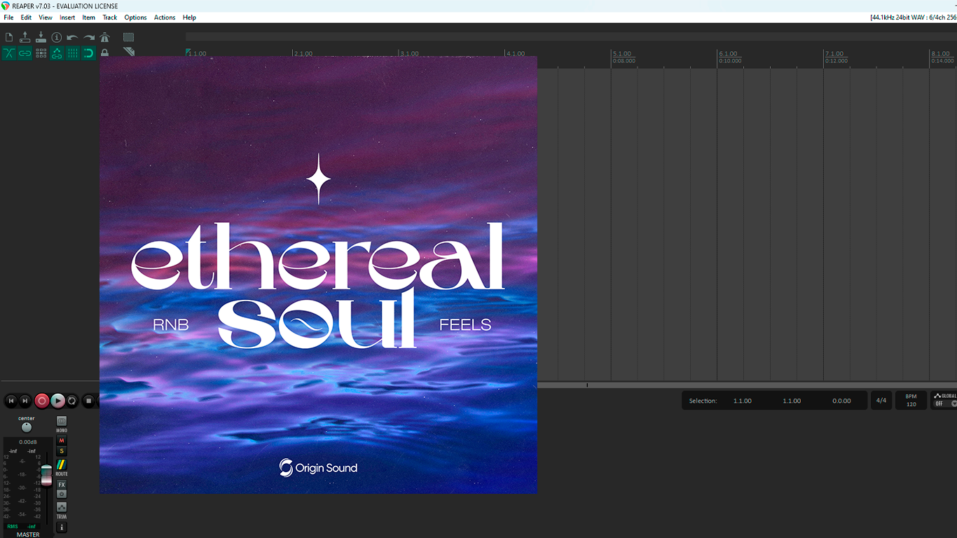The width and height of the screenshot is (957, 538).
Task: Open the Help menu
Action: (189, 18)
